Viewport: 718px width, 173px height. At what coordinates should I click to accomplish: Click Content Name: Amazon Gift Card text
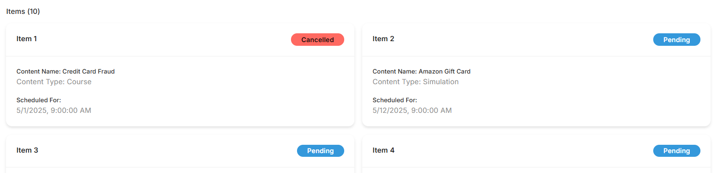[421, 71]
